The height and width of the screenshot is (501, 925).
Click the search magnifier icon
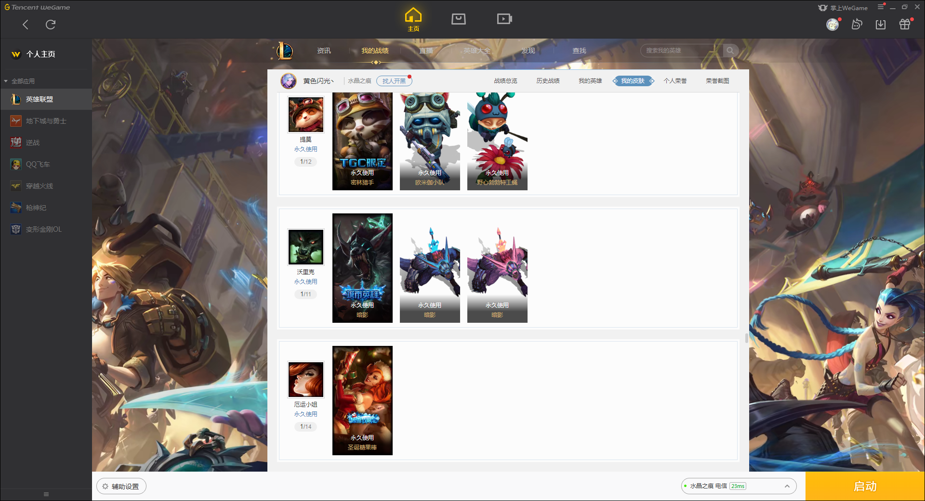coord(730,50)
